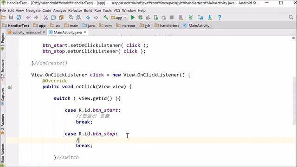
Task: Toggle the Project tool window
Action: pyautogui.click(x=3, y=42)
